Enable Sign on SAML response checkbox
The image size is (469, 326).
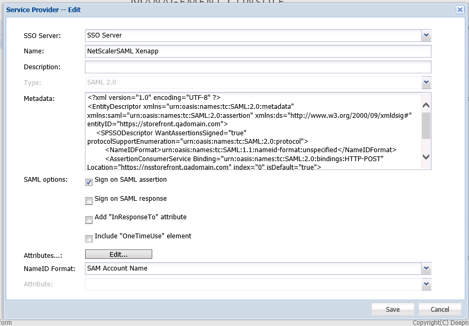pyautogui.click(x=89, y=201)
